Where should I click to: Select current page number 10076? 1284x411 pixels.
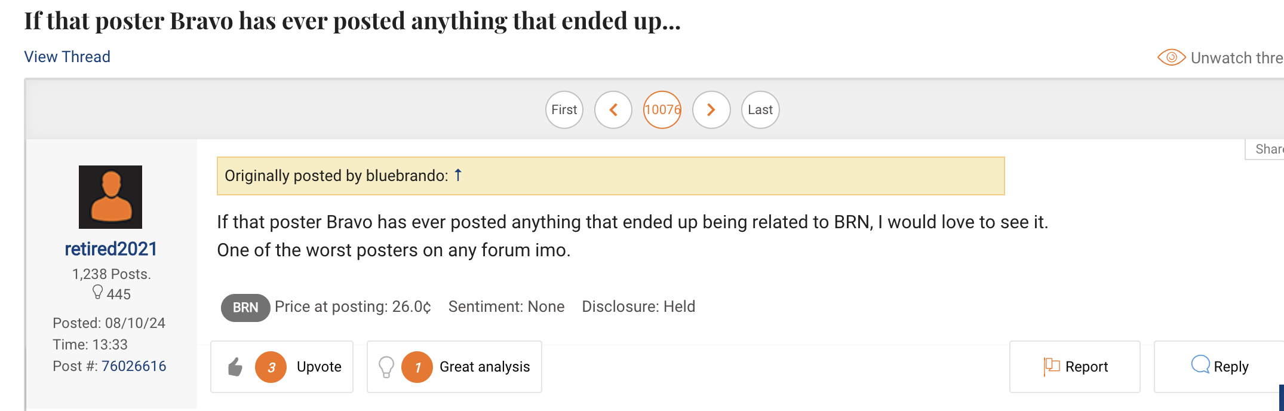pos(662,110)
